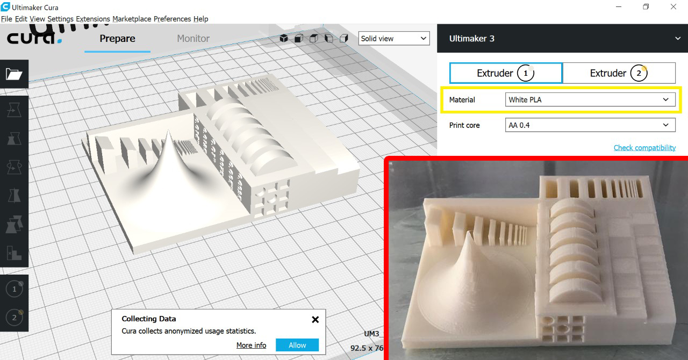Open the AA 0.4 print core dropdown
The image size is (688, 360).
click(x=590, y=125)
